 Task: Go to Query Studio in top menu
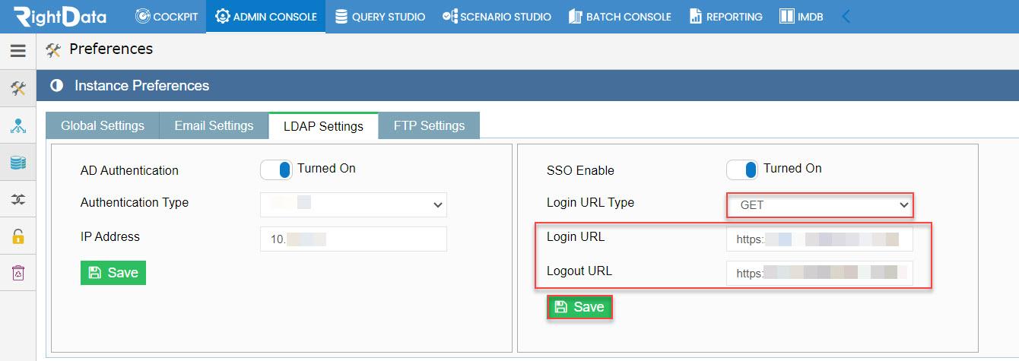click(379, 17)
